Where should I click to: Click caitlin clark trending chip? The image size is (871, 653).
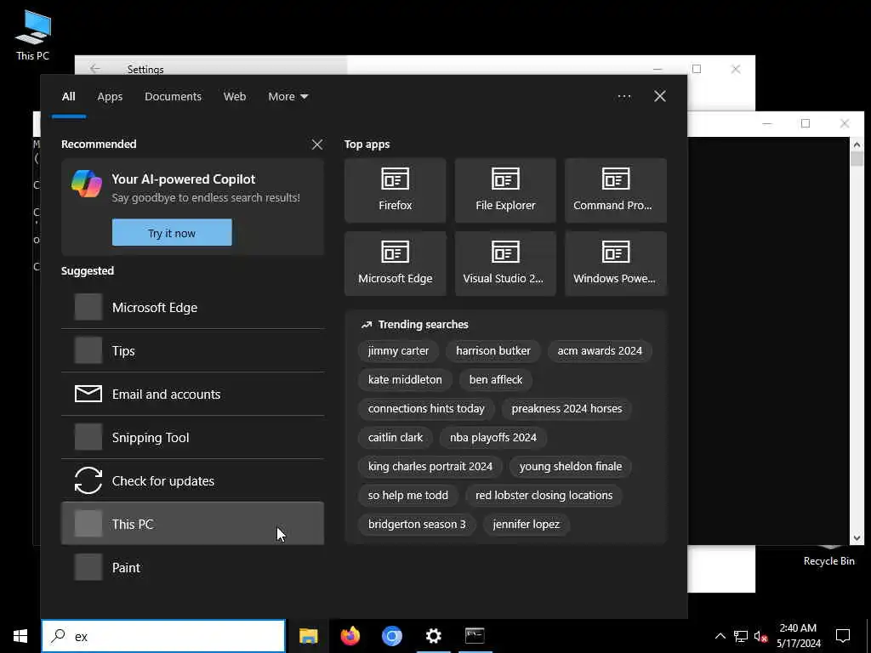395,438
